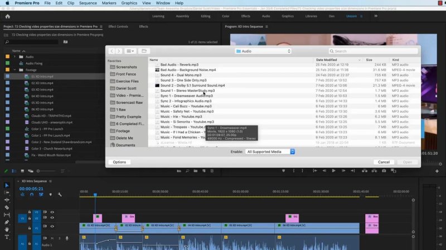Open the Audio folder location dropdown
This screenshot has width=446, height=250.
pyautogui.click(x=263, y=51)
